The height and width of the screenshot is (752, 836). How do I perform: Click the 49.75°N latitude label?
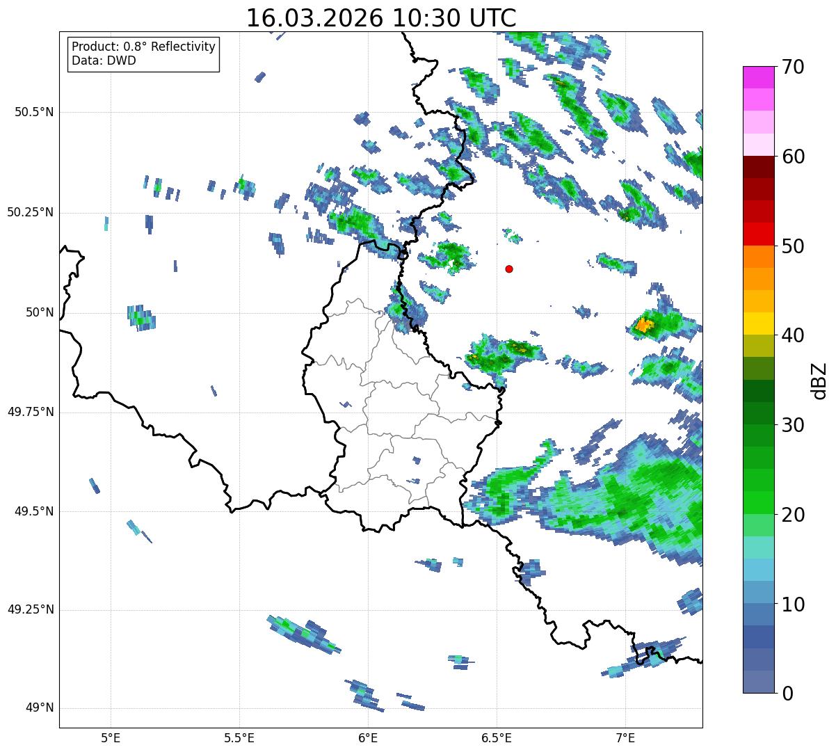[x=30, y=412]
